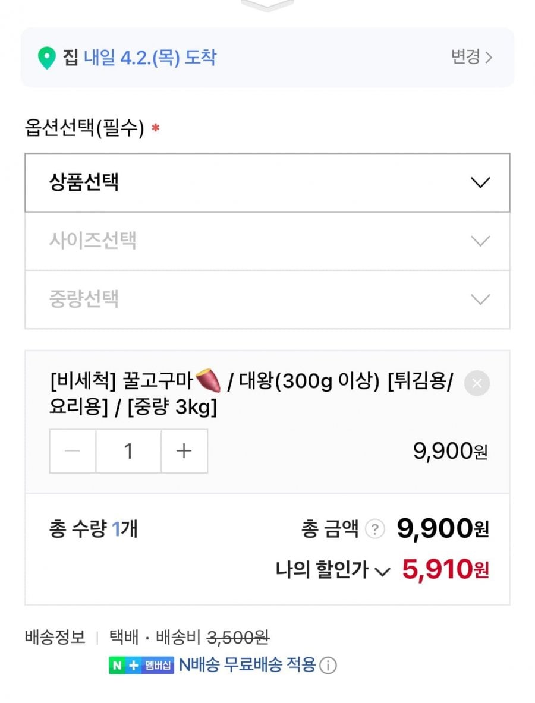
Task: Open the 상품선택 dropdown
Action: click(x=267, y=182)
